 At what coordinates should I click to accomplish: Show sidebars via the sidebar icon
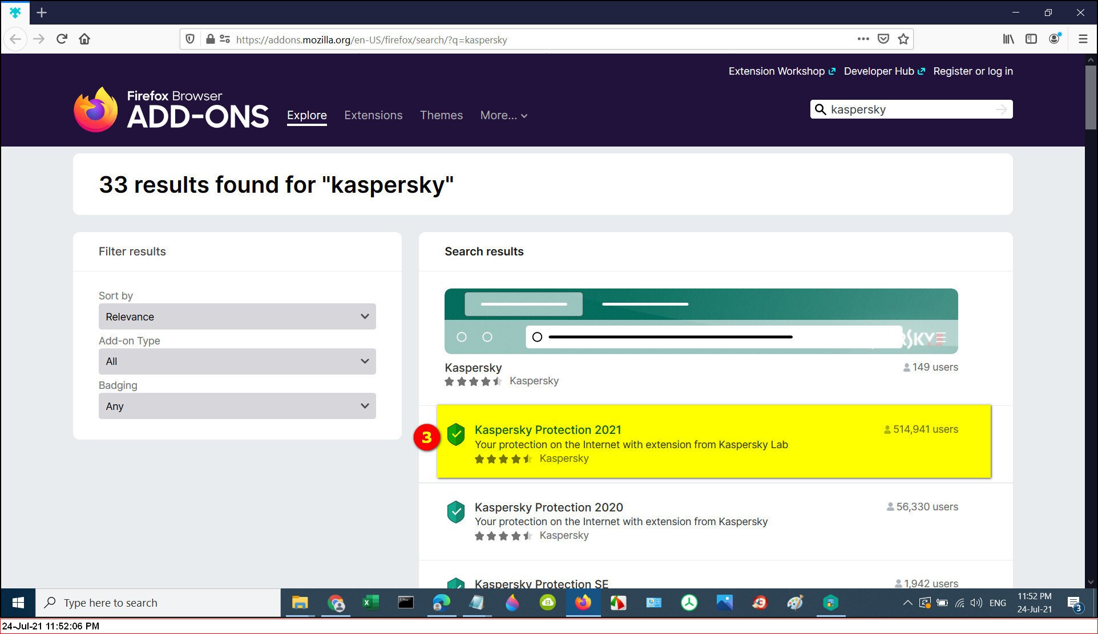tap(1031, 39)
